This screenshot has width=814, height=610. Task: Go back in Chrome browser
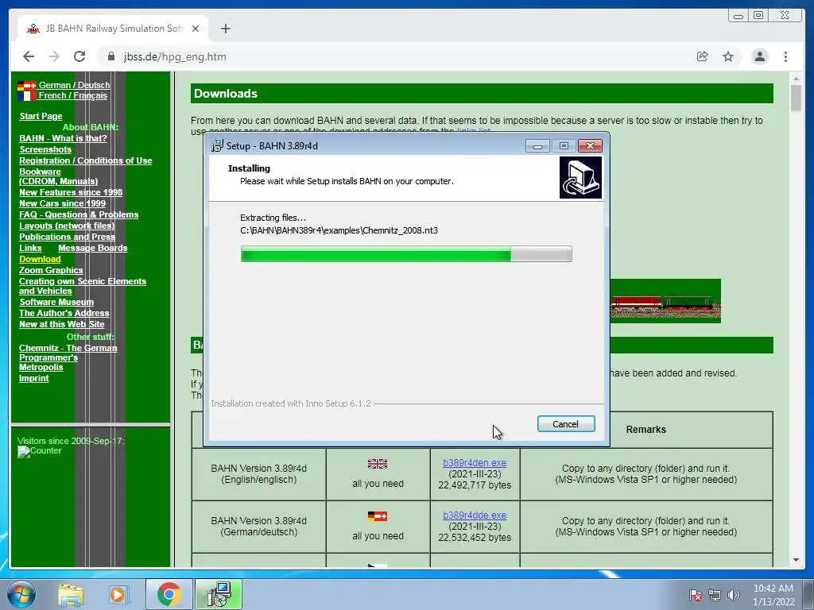pyautogui.click(x=29, y=56)
